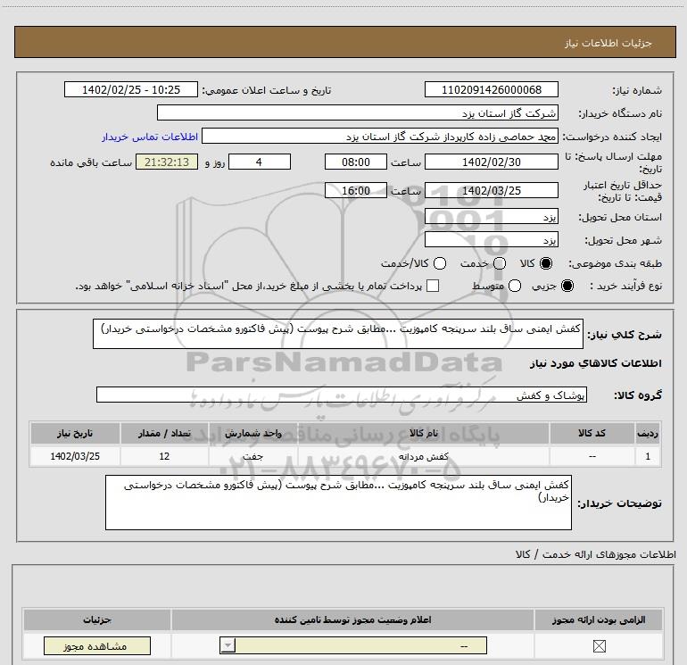Click the need number field 1102091426000068

coord(491,89)
